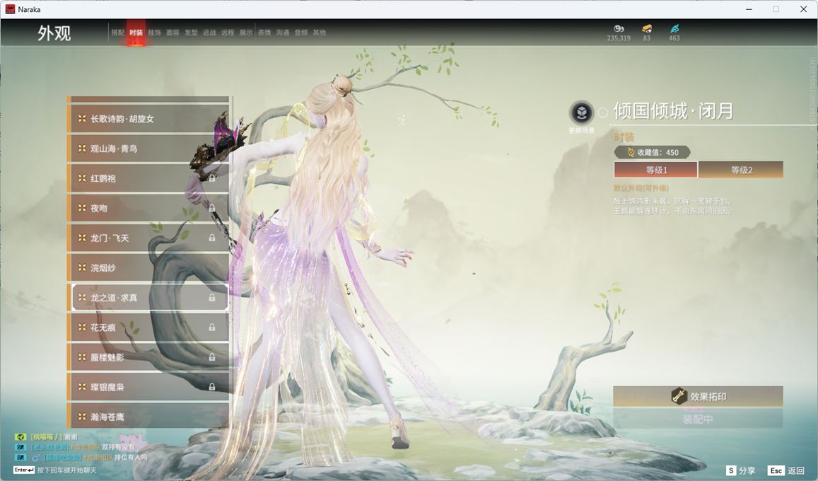818x481 pixels.
Task: Click the outfit emblem beside 观山海·青鸟
Action: tap(82, 148)
